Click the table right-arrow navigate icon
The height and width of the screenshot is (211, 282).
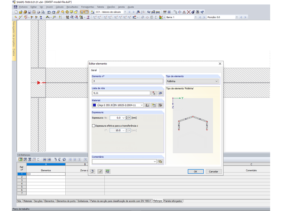pos(49,160)
